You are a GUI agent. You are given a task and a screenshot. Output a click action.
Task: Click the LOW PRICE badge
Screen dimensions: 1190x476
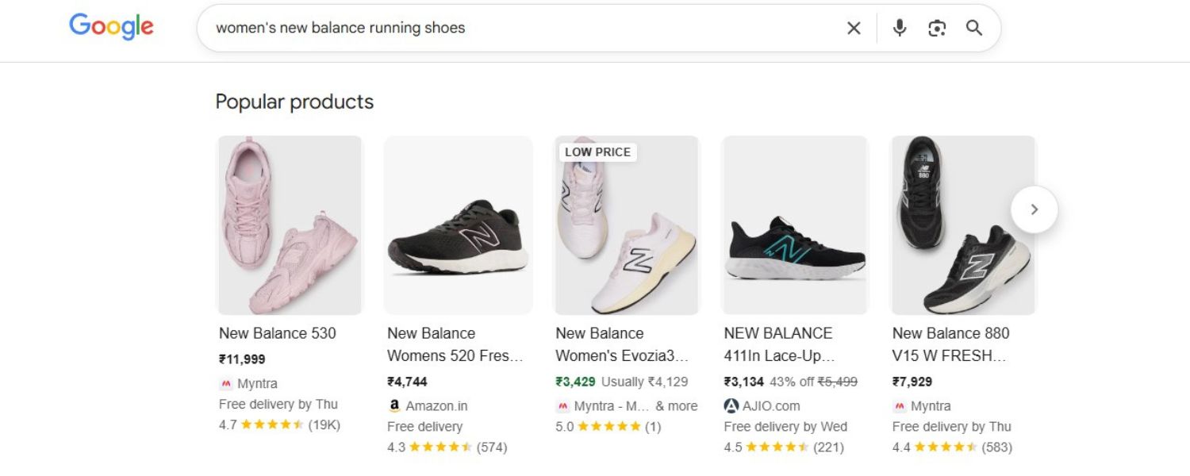tap(597, 152)
